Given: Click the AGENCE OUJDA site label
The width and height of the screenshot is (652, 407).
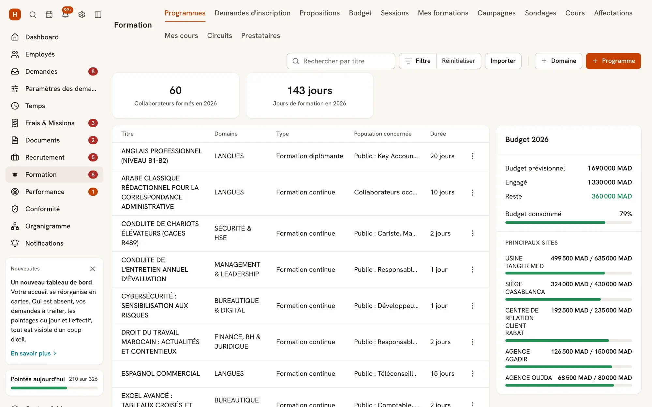Looking at the screenshot, I should click(x=528, y=378).
